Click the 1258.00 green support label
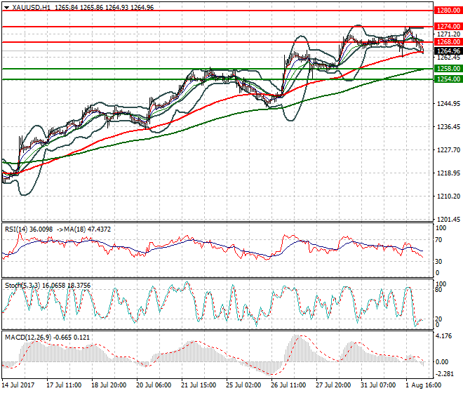The width and height of the screenshot is (463, 393). [448, 69]
